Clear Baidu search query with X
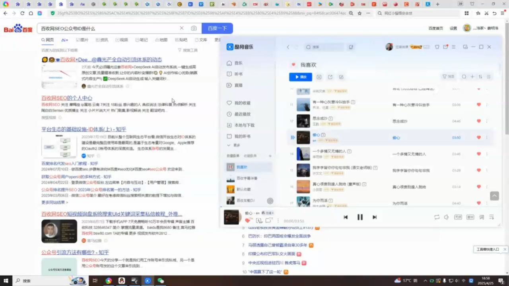Image resolution: width=509 pixels, height=286 pixels. (182, 28)
